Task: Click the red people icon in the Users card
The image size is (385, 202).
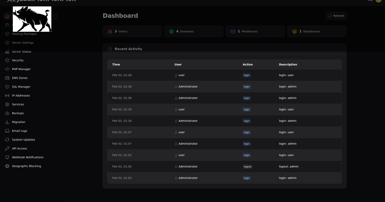Action: coord(110,31)
